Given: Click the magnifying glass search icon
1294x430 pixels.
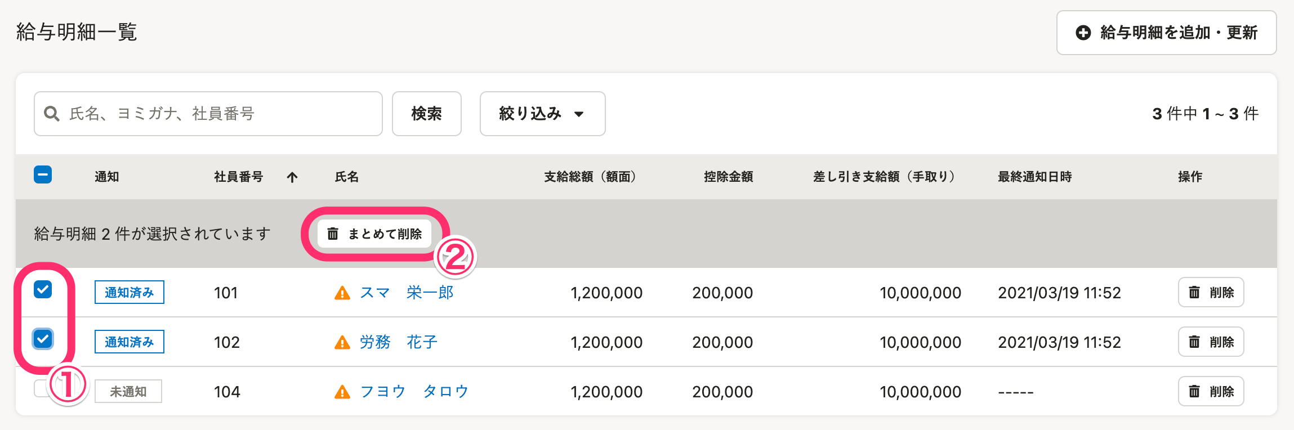Looking at the screenshot, I should pyautogui.click(x=52, y=114).
